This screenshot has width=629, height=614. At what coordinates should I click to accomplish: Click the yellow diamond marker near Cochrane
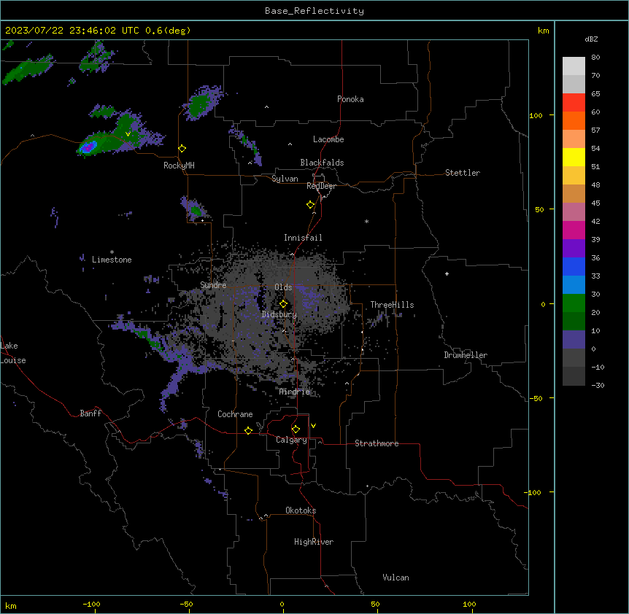[x=249, y=430]
